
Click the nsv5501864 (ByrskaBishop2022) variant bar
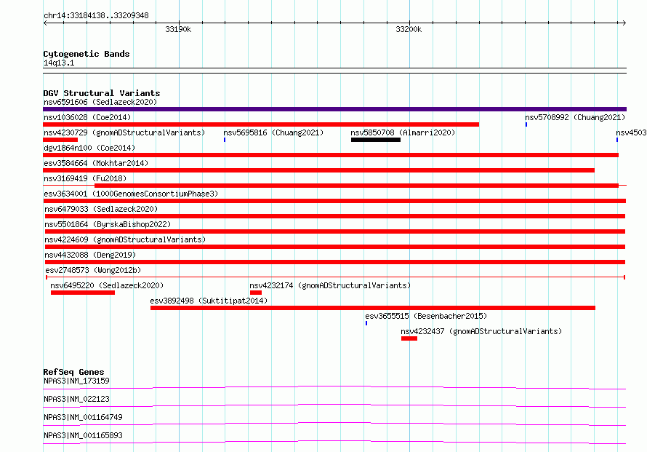(x=335, y=231)
